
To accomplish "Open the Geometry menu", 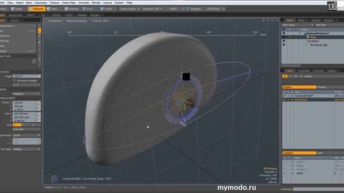I will pyautogui.click(x=41, y=3).
